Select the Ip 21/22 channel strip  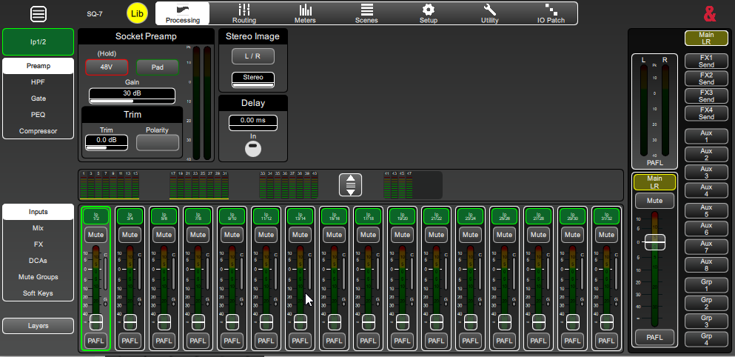click(436, 216)
